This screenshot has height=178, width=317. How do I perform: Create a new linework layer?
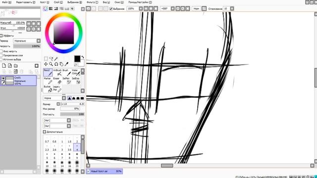pyautogui.click(x=10, y=66)
